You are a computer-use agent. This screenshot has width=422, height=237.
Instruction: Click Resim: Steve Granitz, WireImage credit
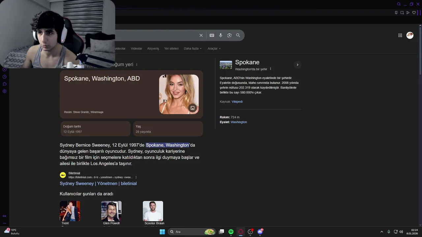(84, 112)
